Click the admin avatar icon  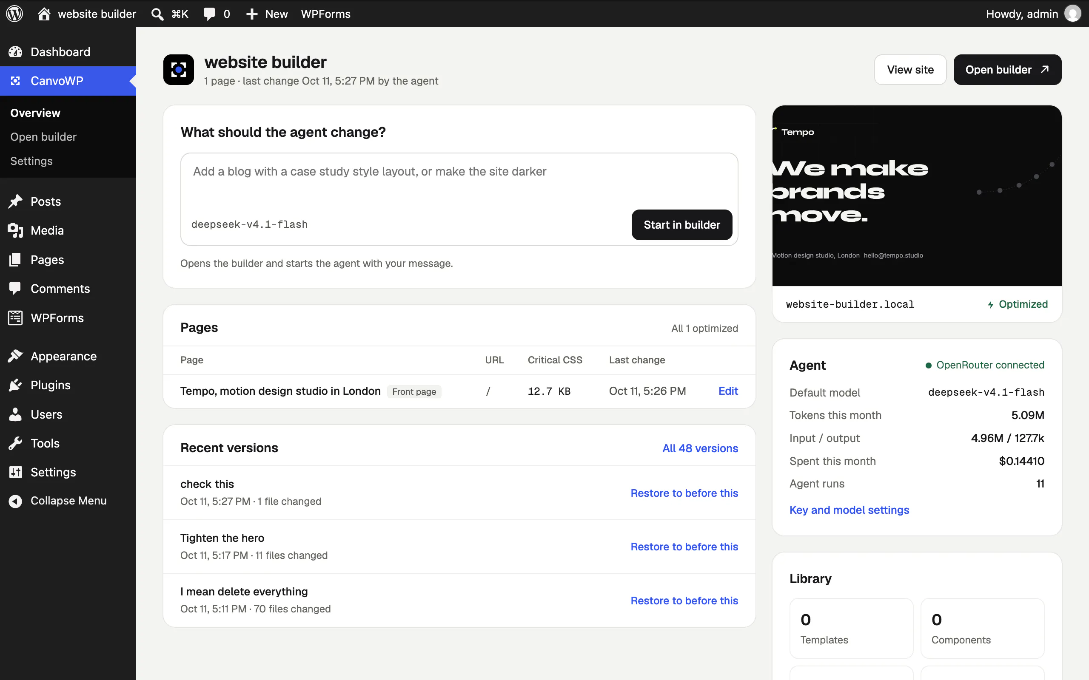[1072, 14]
